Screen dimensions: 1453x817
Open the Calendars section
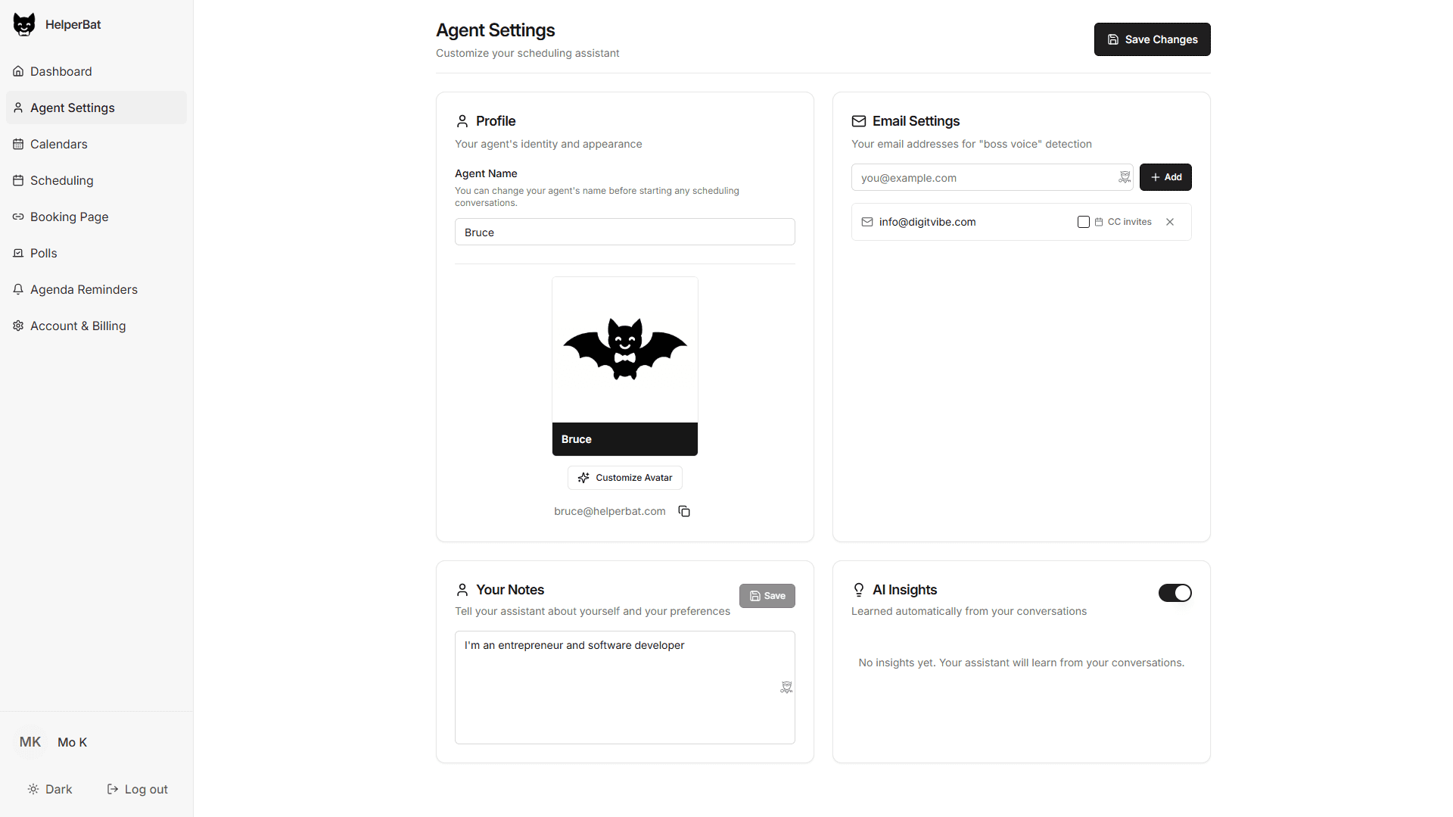(x=58, y=144)
